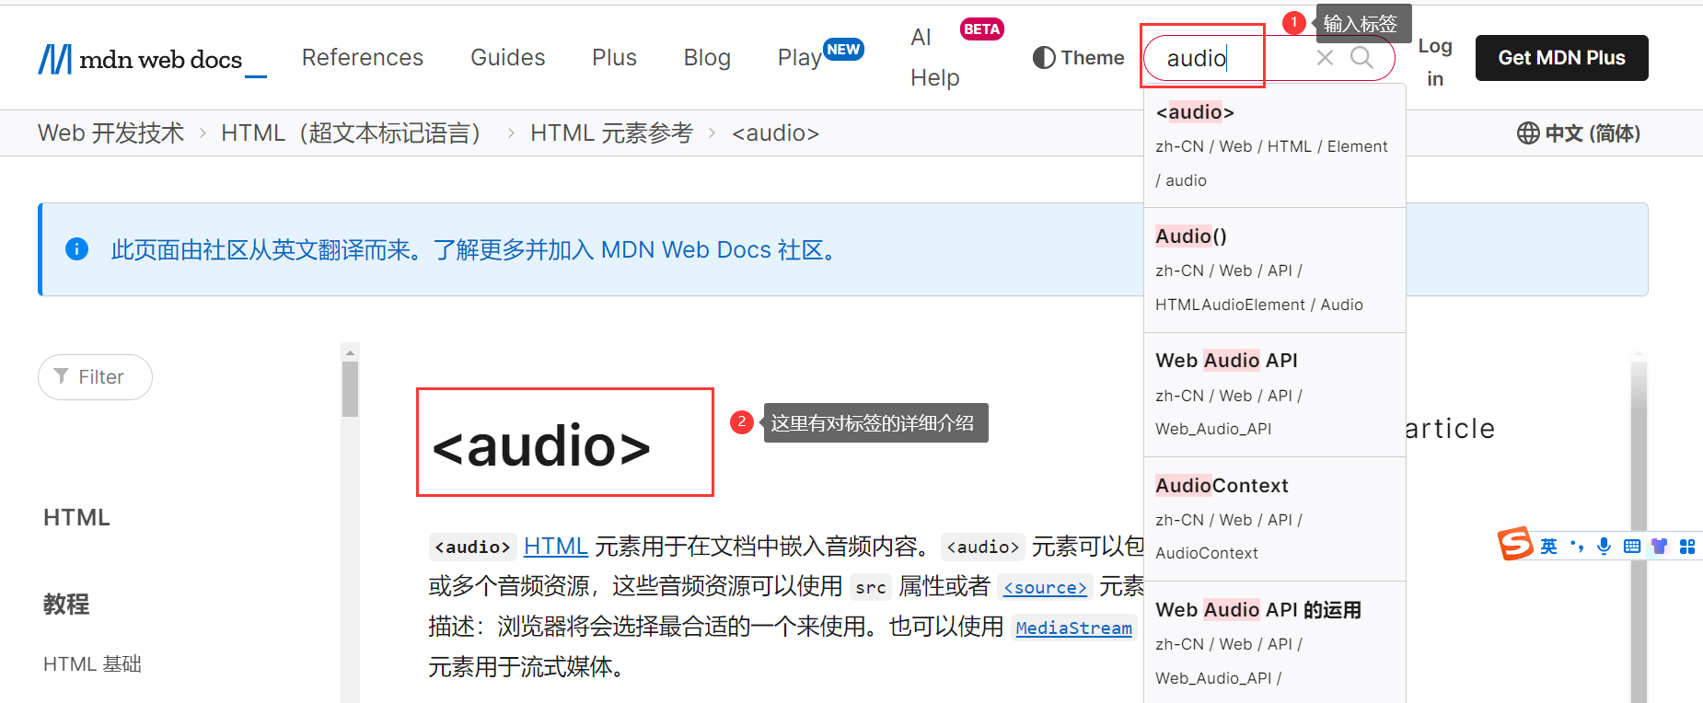Open the Sogou soft keyboard icon
Image resolution: width=1703 pixels, height=703 pixels.
(1631, 547)
